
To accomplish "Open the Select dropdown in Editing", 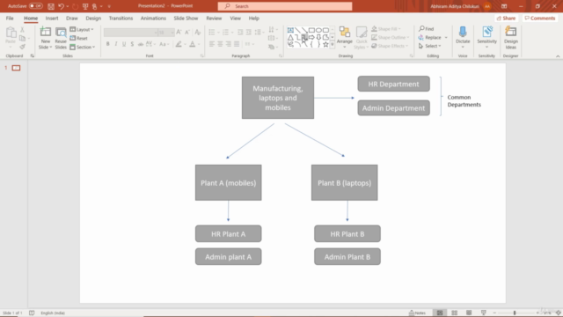I will (x=430, y=46).
